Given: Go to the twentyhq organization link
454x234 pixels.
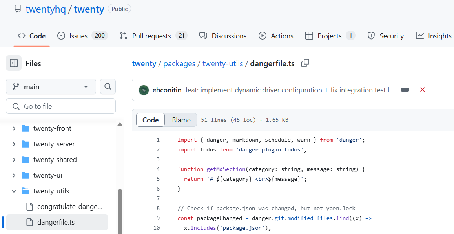Looking at the screenshot, I should pos(46,9).
